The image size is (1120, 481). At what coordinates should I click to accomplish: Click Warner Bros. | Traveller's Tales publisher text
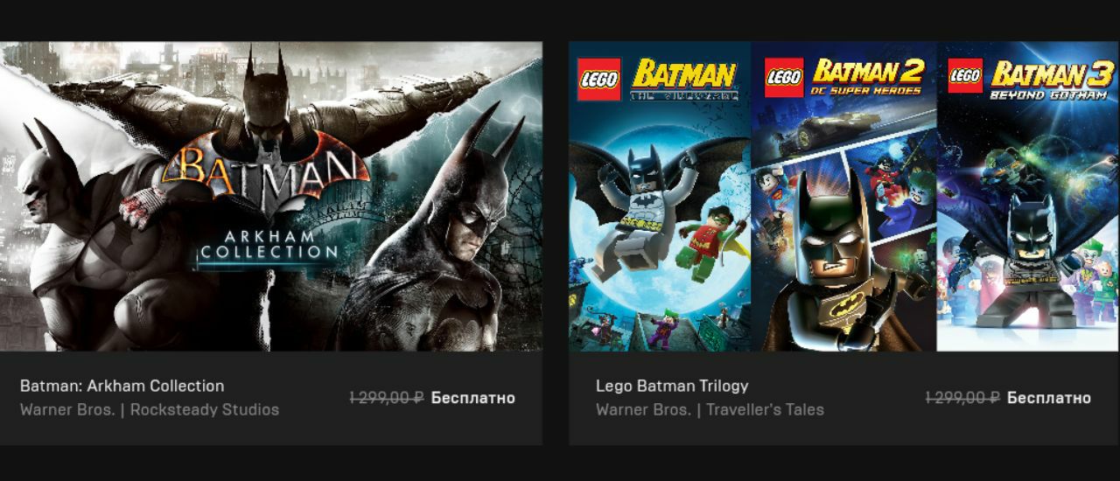pyautogui.click(x=710, y=409)
